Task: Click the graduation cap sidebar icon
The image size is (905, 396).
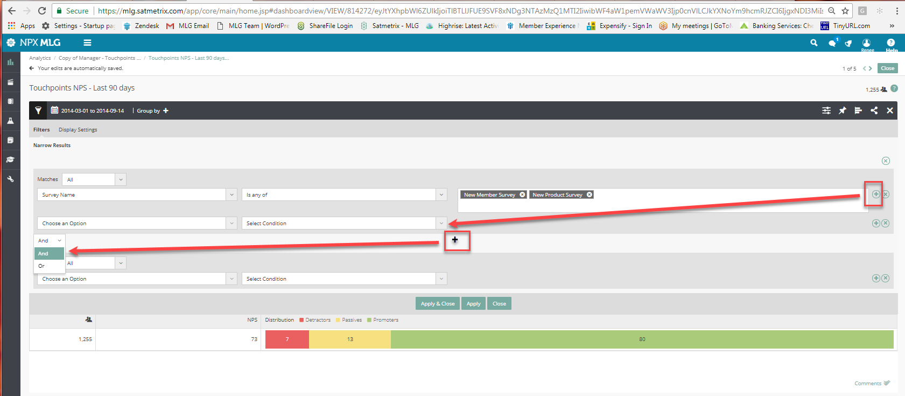Action: tap(10, 159)
